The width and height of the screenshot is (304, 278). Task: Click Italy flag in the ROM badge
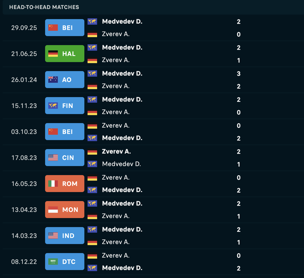click(53, 183)
